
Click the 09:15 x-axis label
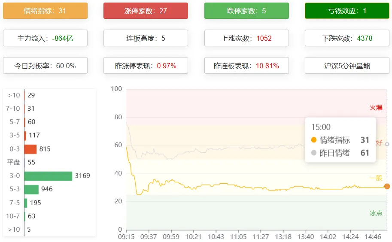(x=126, y=236)
